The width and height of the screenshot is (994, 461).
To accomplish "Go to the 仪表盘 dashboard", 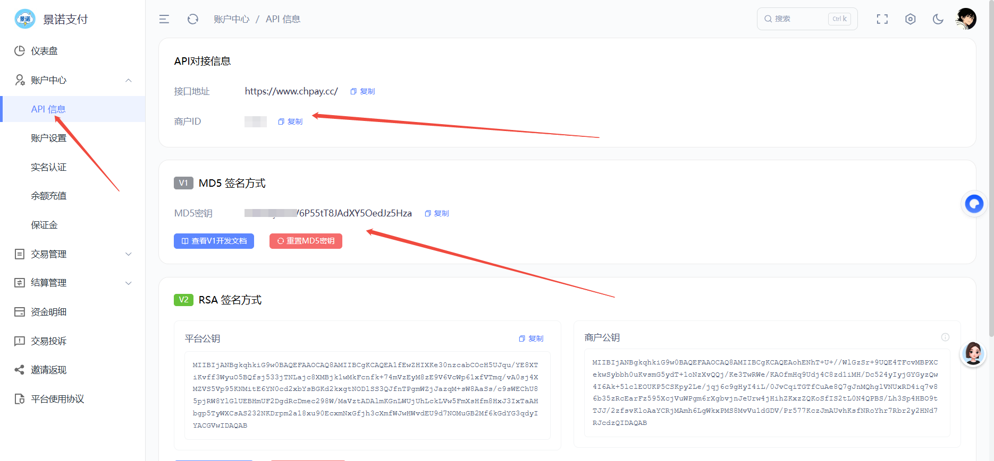I will click(72, 51).
